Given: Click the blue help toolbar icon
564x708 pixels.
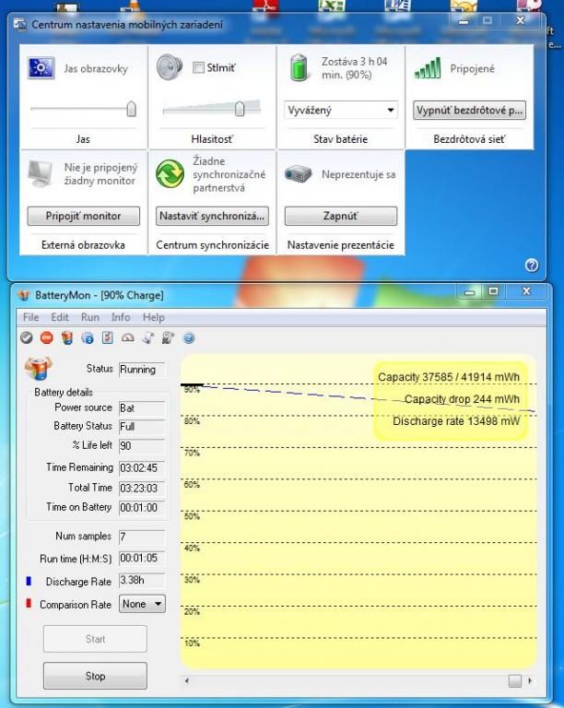Looking at the screenshot, I should coord(189,338).
